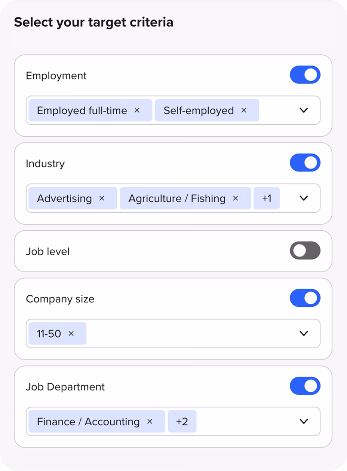The width and height of the screenshot is (347, 471).
Task: Remove the Finance / Accounting tag
Action: [x=150, y=422]
